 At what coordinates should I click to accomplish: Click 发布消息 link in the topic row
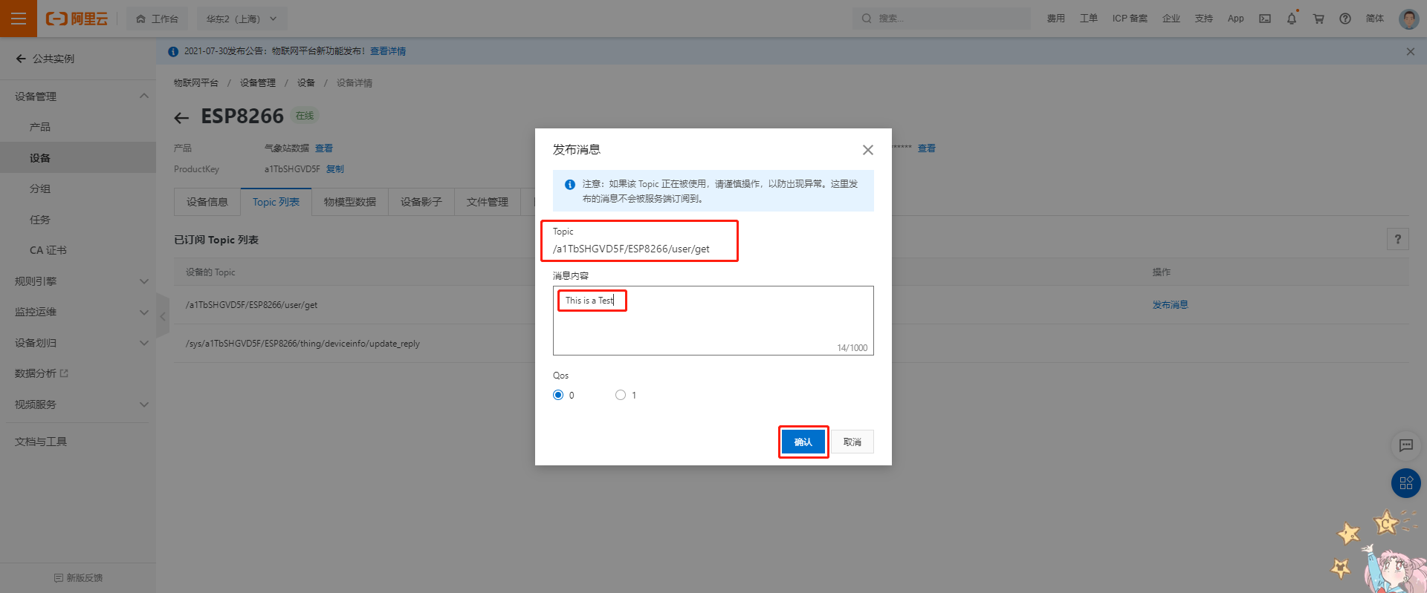click(x=1170, y=305)
